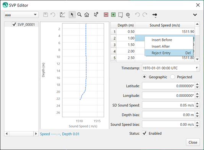
Task: Toggle the Enabled status checkbox
Action: click(x=144, y=133)
